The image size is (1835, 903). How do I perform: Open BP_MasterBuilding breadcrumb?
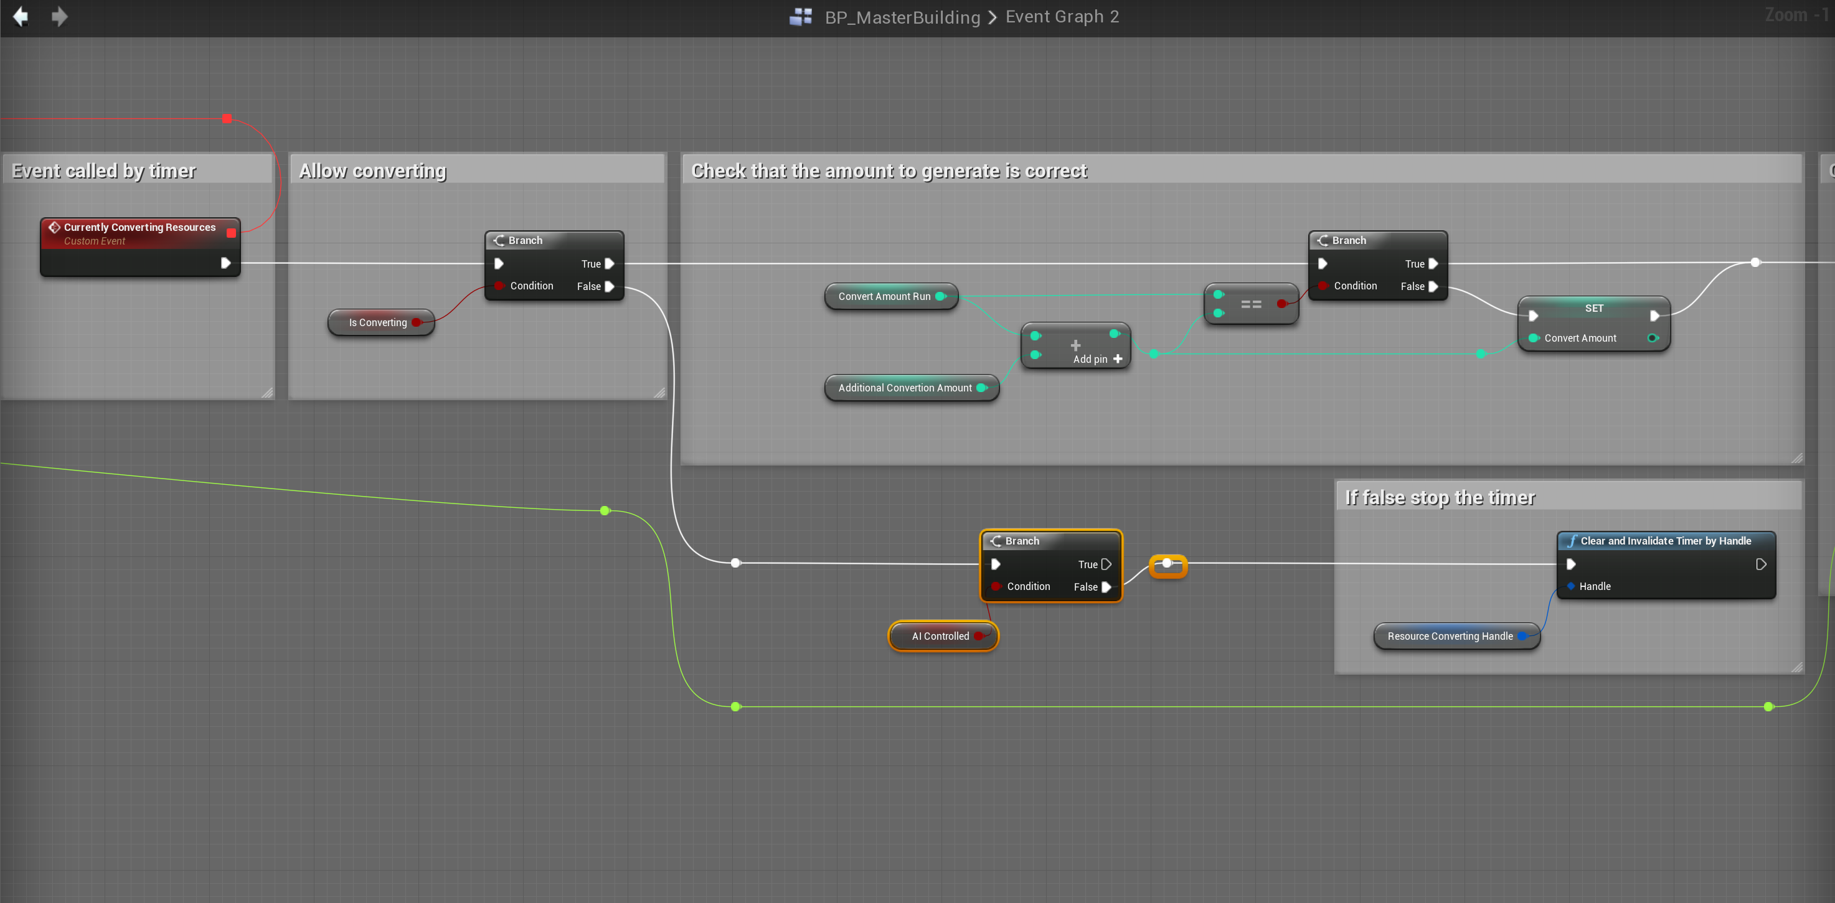coord(902,17)
